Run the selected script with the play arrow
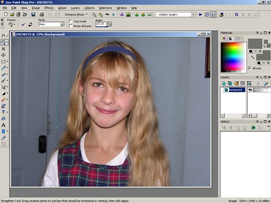271x203 pixels. [201, 15]
